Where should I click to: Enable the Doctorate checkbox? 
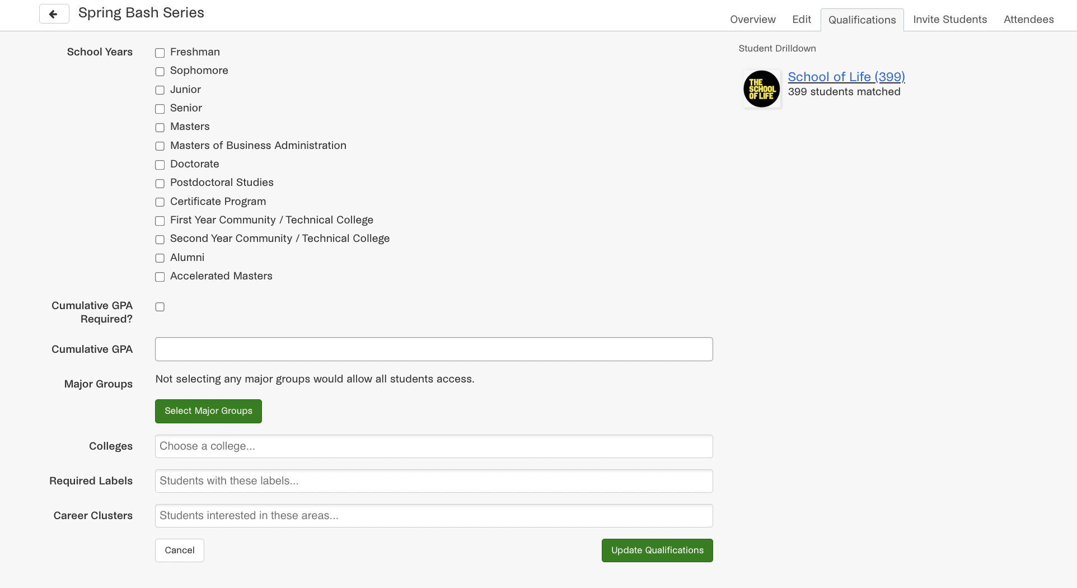point(160,165)
